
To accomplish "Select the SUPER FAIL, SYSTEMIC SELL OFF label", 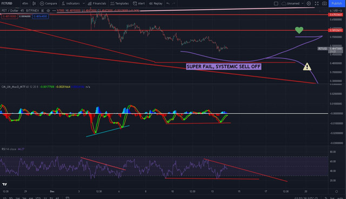I will (223, 66).
